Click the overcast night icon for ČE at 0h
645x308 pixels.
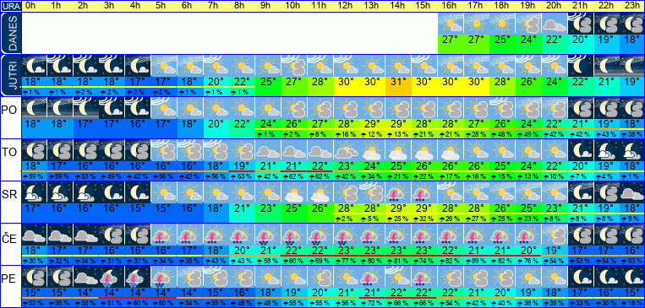coord(34,234)
